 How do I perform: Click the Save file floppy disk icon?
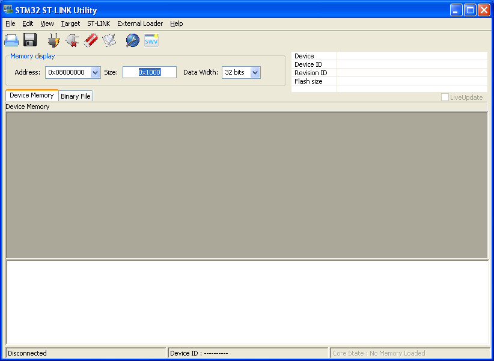click(x=30, y=40)
